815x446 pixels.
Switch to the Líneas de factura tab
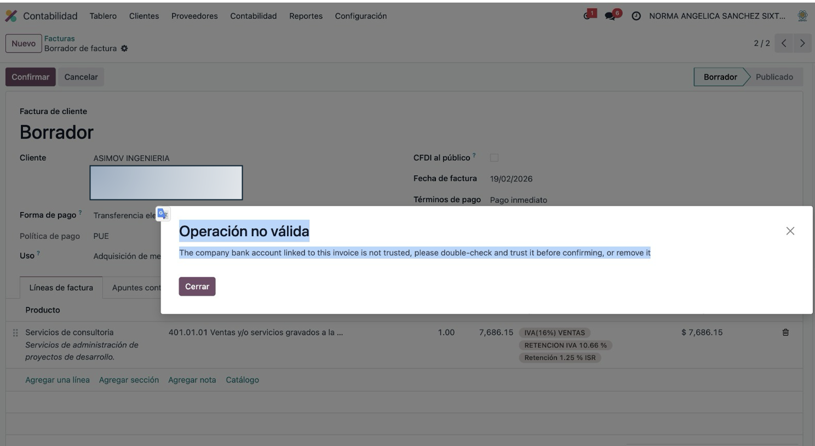pyautogui.click(x=61, y=288)
